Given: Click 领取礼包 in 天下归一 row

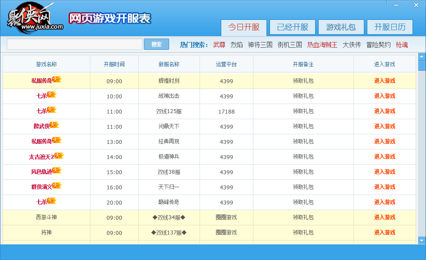Looking at the screenshot, I should pyautogui.click(x=303, y=187).
